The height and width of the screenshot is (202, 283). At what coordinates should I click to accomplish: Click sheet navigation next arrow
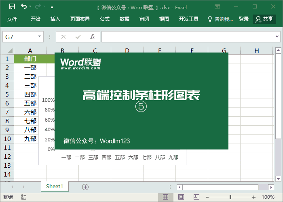point(23,187)
